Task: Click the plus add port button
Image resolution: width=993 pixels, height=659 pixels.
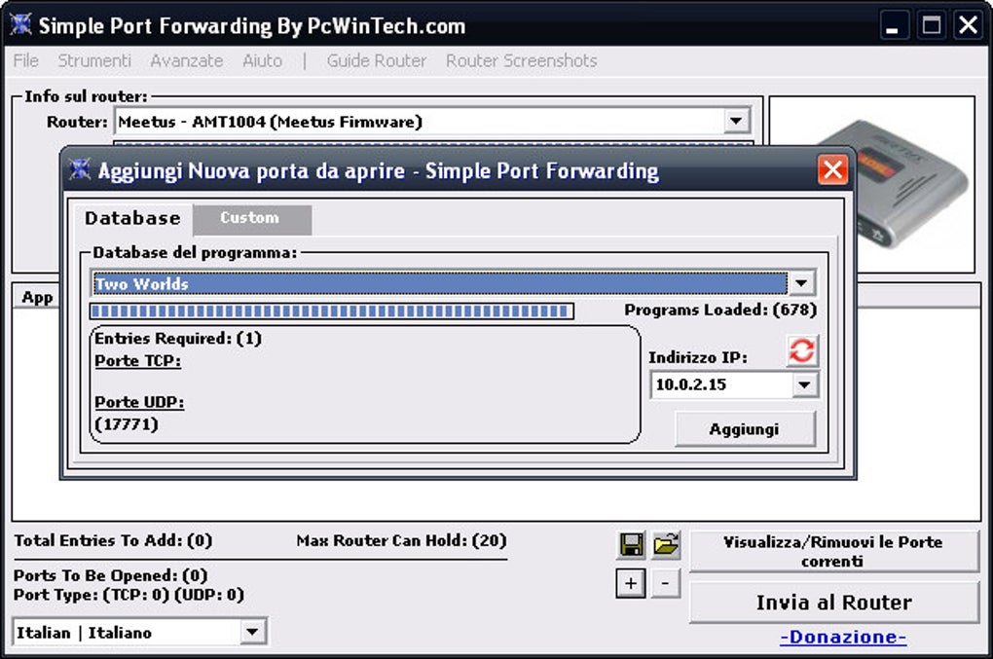Action: (631, 583)
